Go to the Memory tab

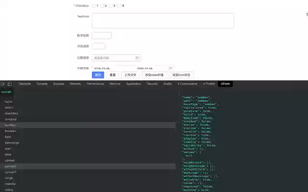pos(115,84)
